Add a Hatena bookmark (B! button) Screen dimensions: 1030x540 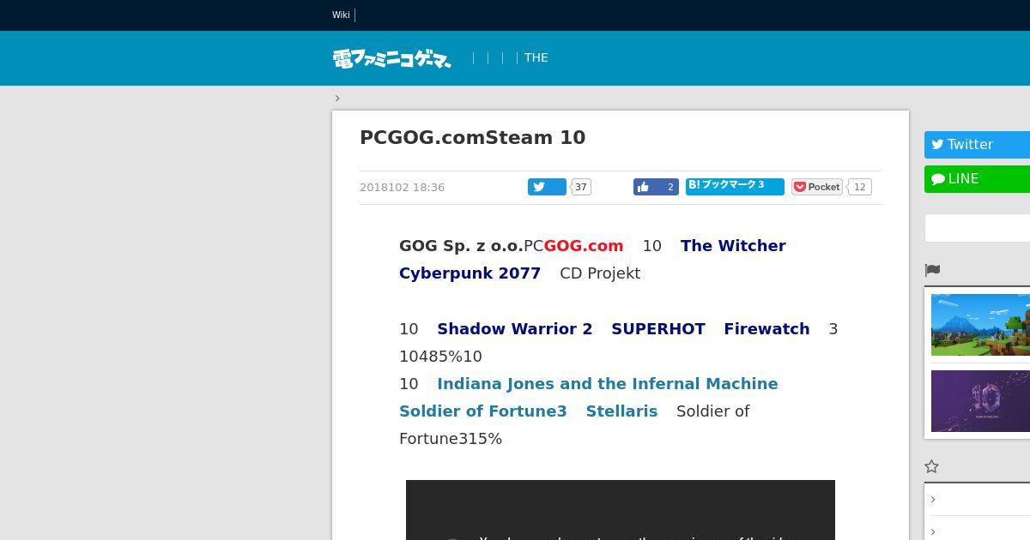tap(735, 186)
